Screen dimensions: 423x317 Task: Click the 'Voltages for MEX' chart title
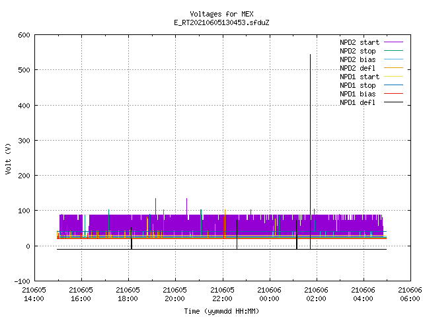[x=221, y=14]
